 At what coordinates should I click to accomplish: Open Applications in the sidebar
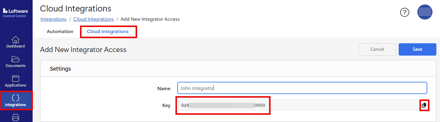click(x=16, y=81)
